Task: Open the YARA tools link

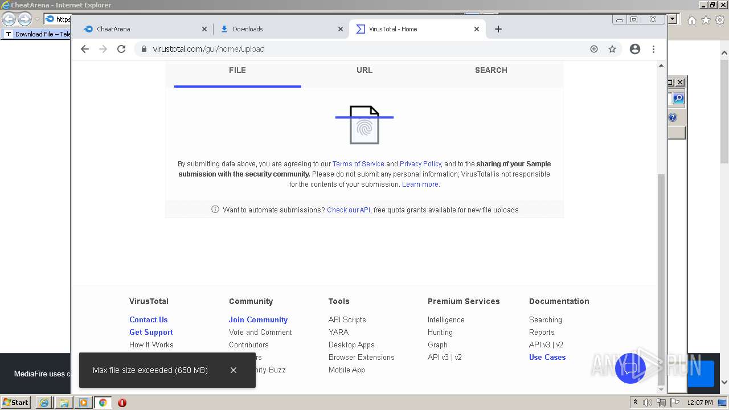Action: [x=338, y=332]
